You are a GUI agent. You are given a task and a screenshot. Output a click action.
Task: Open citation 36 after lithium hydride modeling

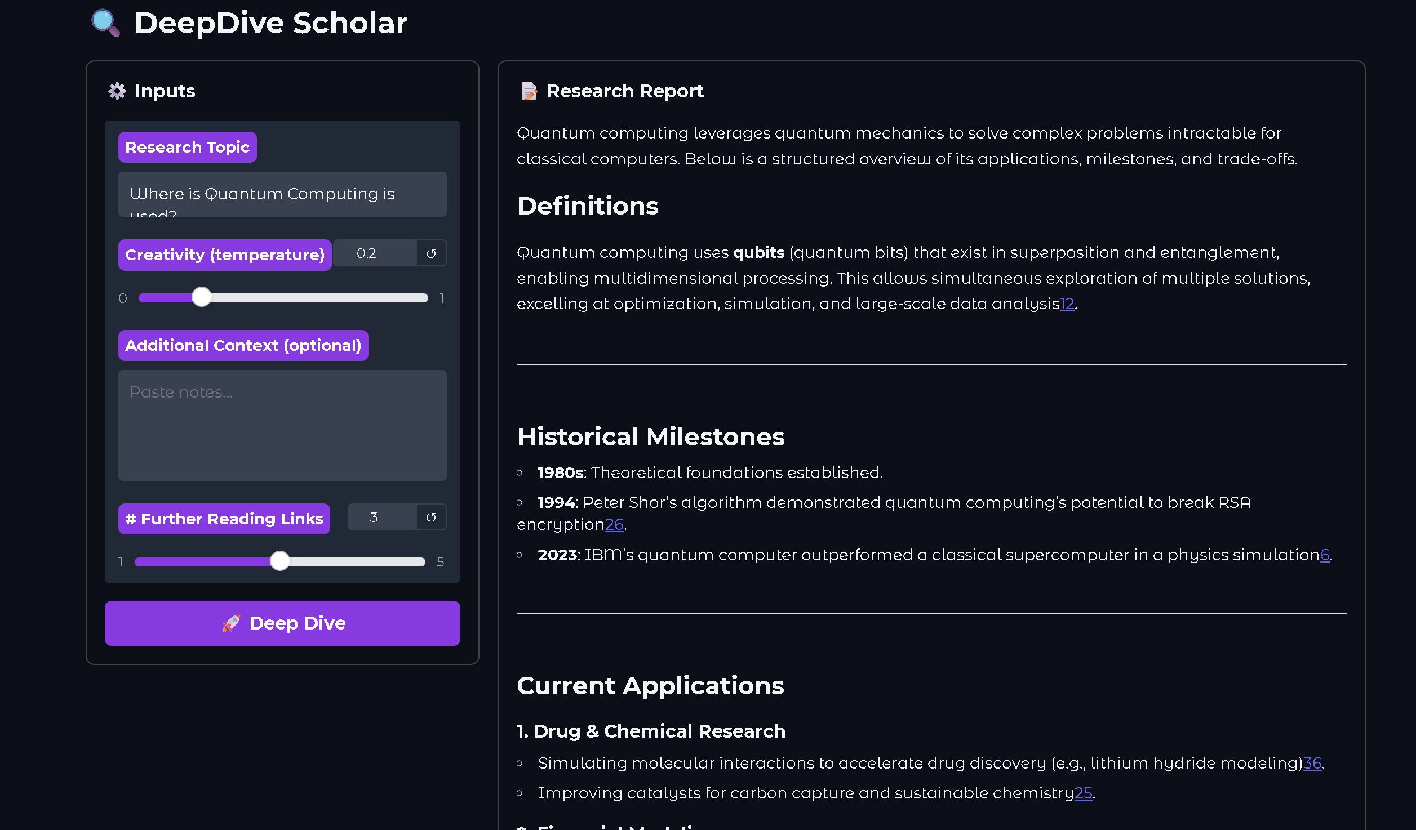(x=1312, y=764)
